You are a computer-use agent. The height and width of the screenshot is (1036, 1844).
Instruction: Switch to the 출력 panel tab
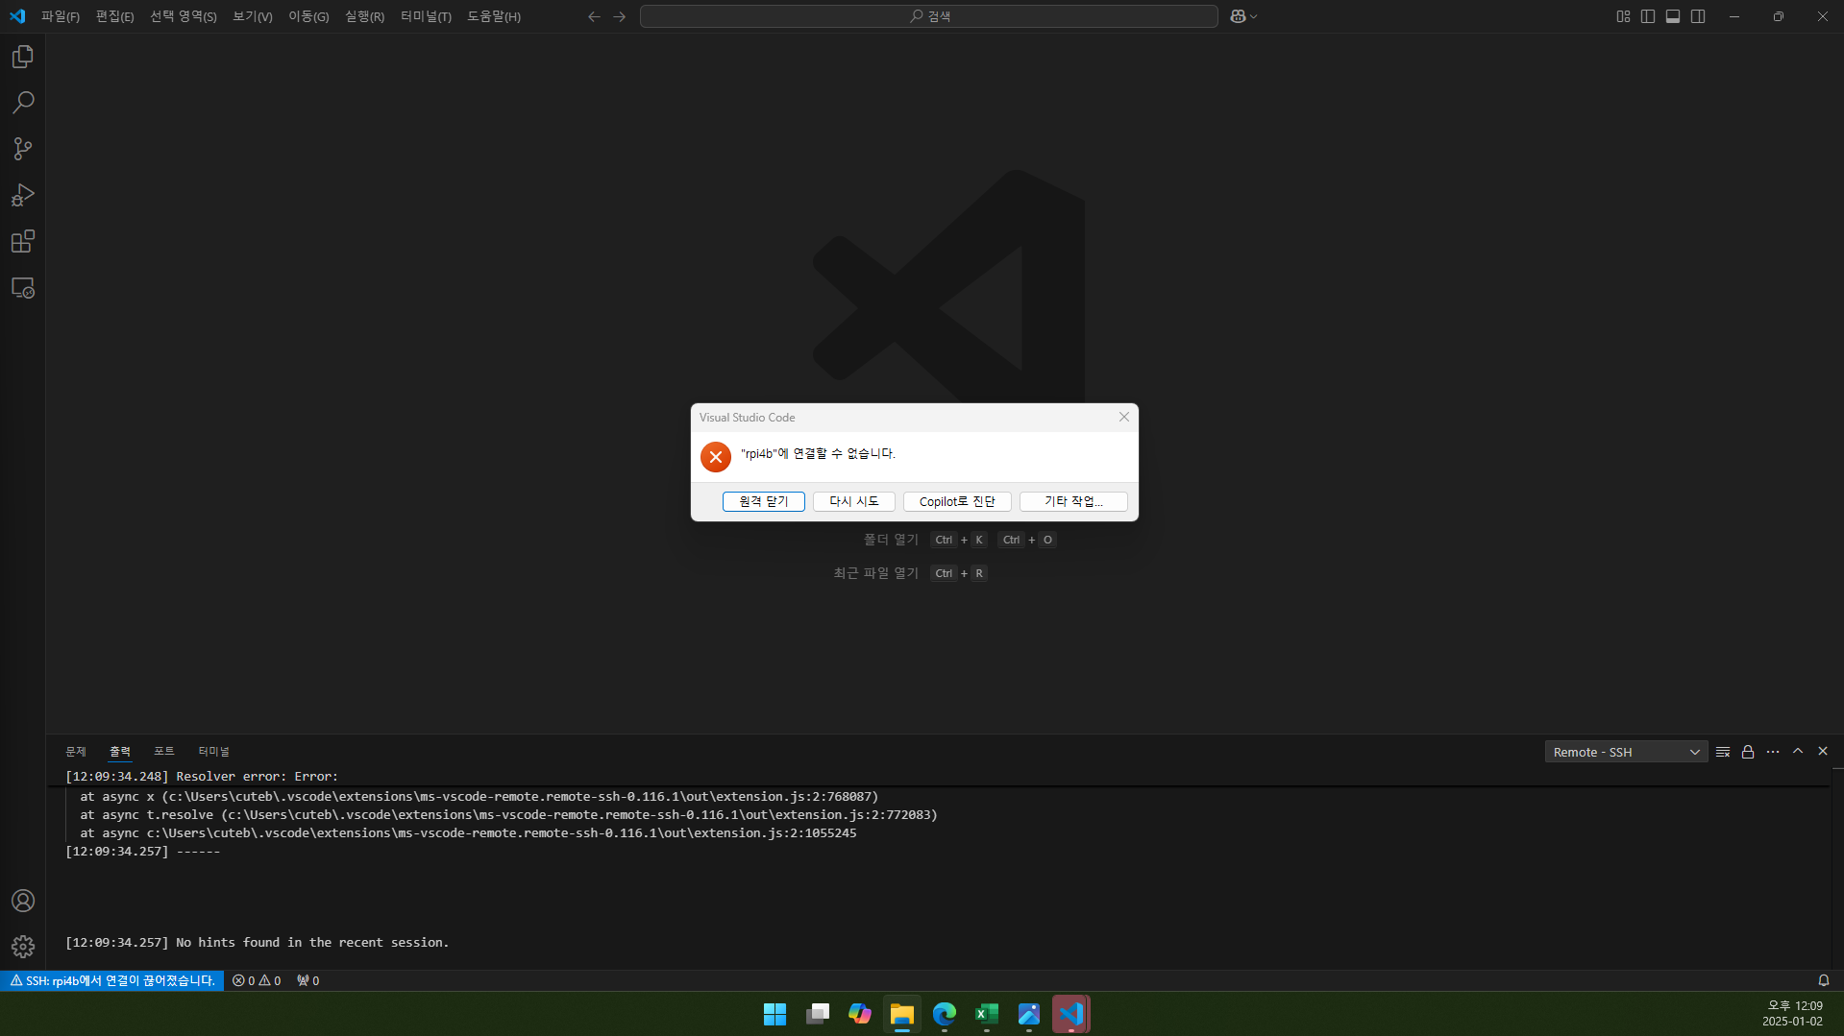(120, 751)
